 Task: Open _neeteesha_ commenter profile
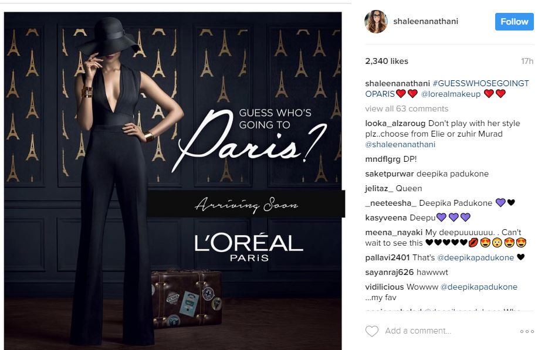pos(391,203)
